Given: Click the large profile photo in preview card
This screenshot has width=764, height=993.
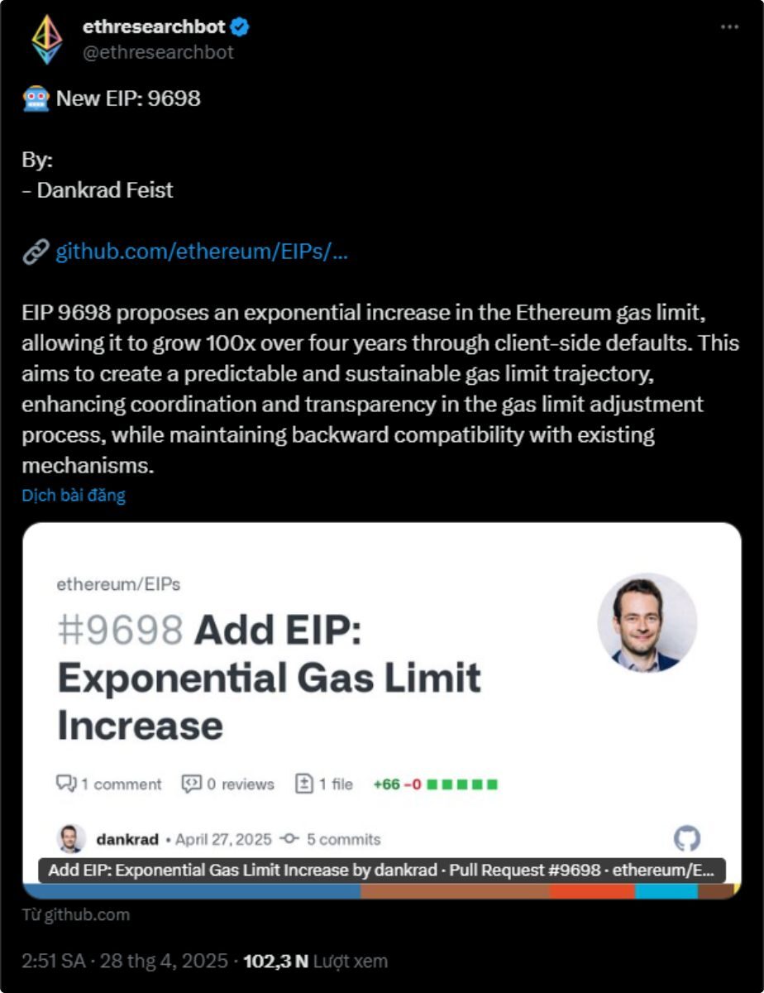Looking at the screenshot, I should pos(647,622).
